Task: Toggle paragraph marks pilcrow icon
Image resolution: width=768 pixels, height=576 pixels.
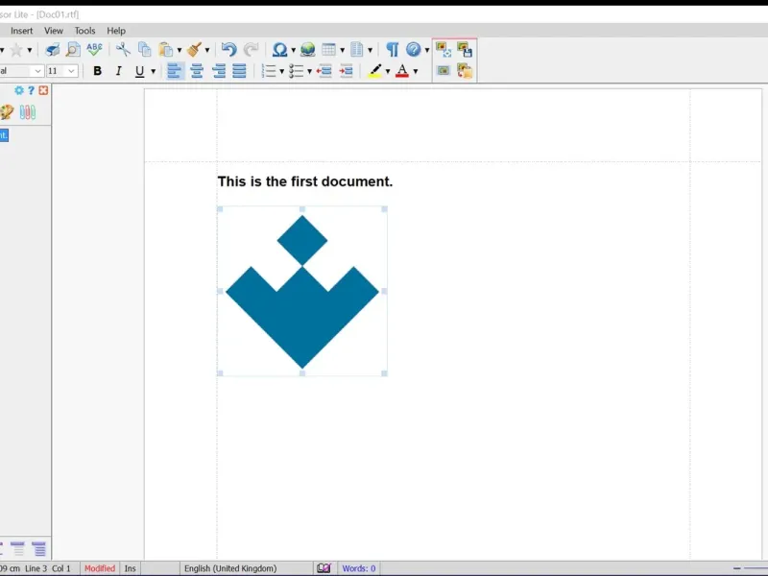Action: 392,50
